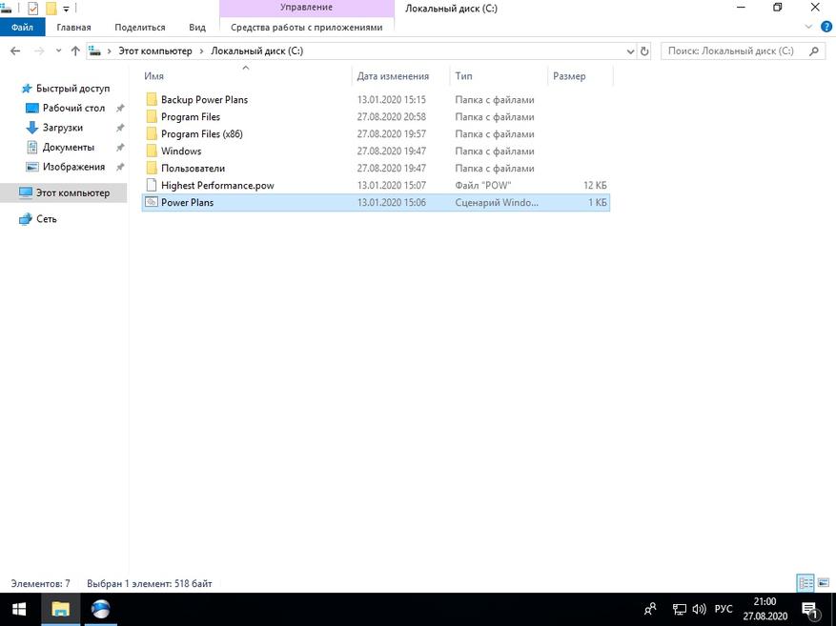
Task: Click File Explorer taskbar icon
Action: (60, 610)
